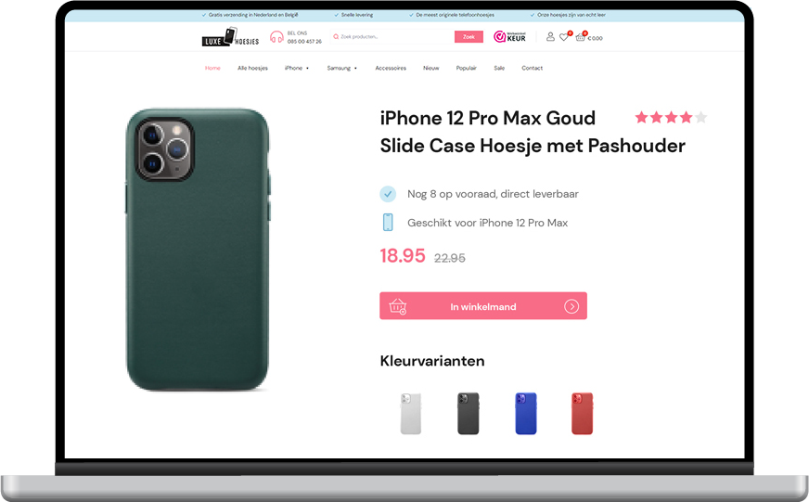Click the first pink rating star
Image resolution: width=809 pixels, height=502 pixels.
641,118
